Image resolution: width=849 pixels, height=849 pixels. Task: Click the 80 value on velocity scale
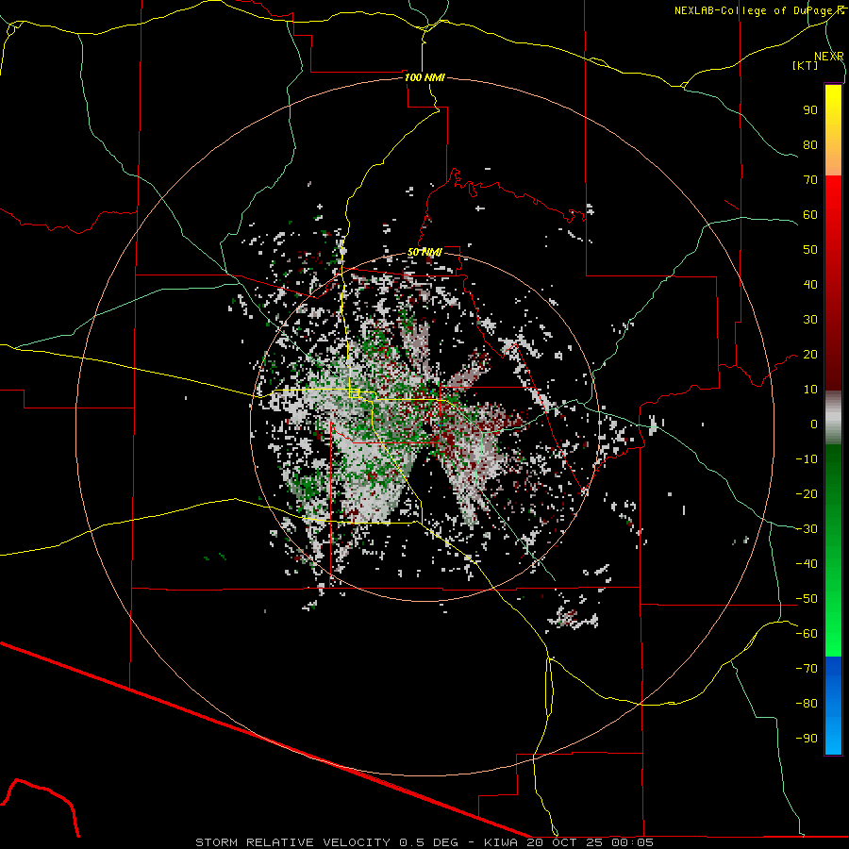(810, 145)
